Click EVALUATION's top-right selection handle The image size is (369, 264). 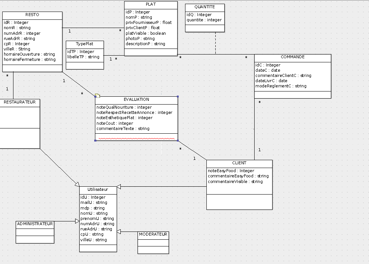[178, 97]
